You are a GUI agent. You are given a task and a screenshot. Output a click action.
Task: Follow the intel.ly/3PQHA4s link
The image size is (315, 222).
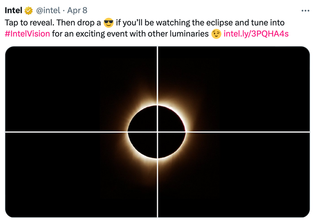click(x=256, y=34)
